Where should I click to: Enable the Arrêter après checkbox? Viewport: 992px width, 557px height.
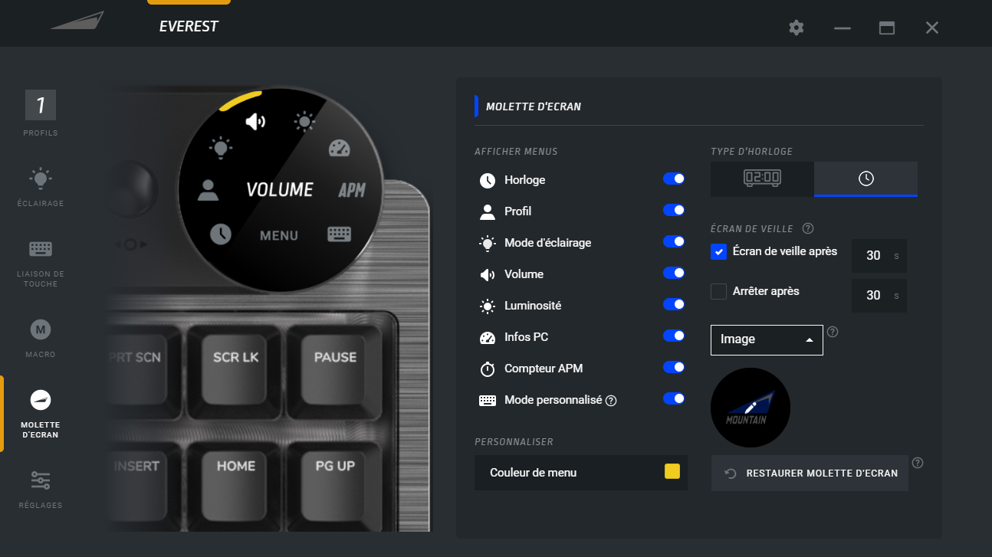coord(718,292)
